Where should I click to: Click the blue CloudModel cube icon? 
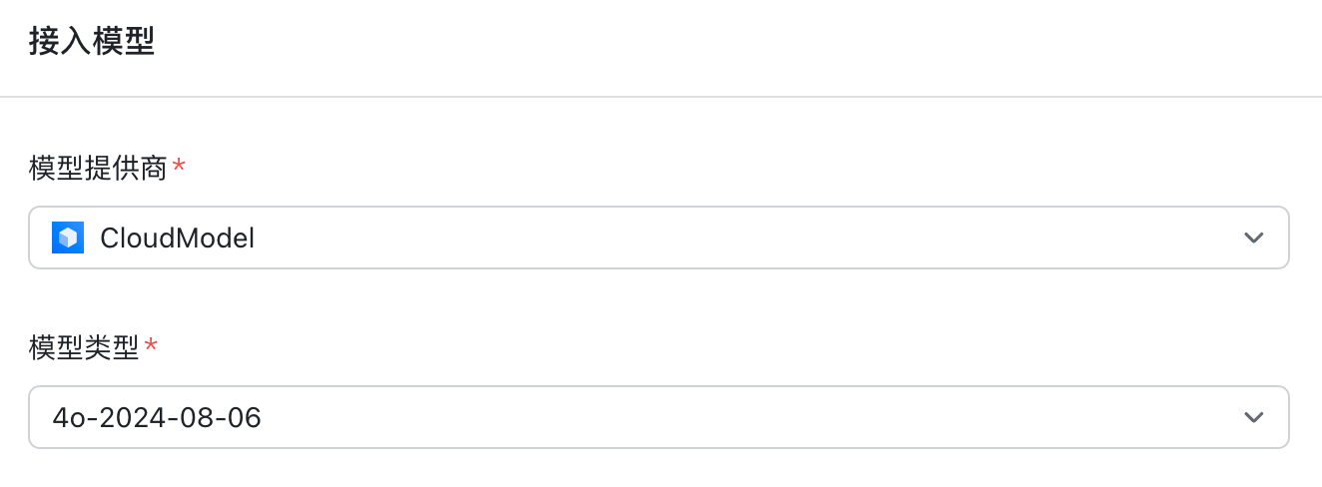pos(68,238)
